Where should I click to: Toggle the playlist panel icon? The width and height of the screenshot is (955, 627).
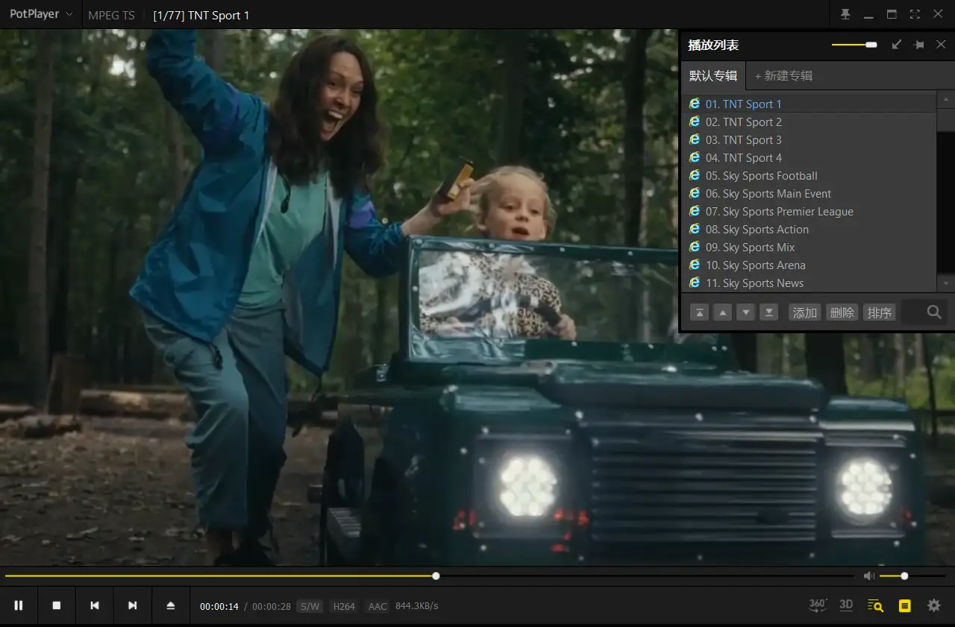905,606
